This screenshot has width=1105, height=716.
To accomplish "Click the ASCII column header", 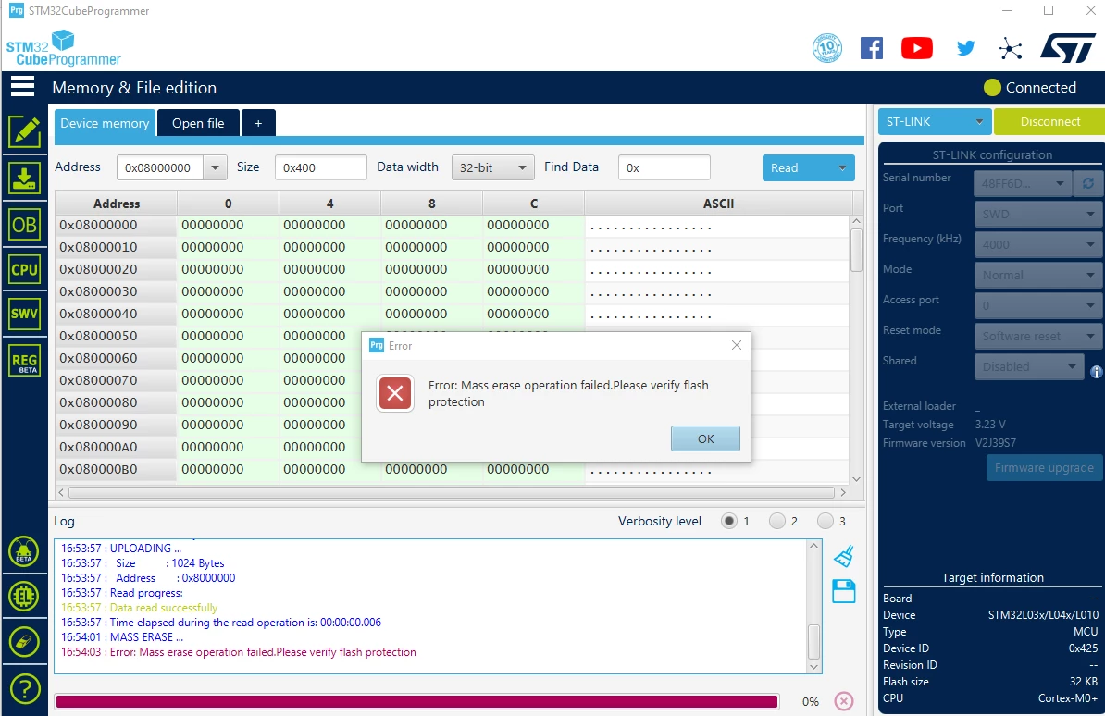I will 718,204.
